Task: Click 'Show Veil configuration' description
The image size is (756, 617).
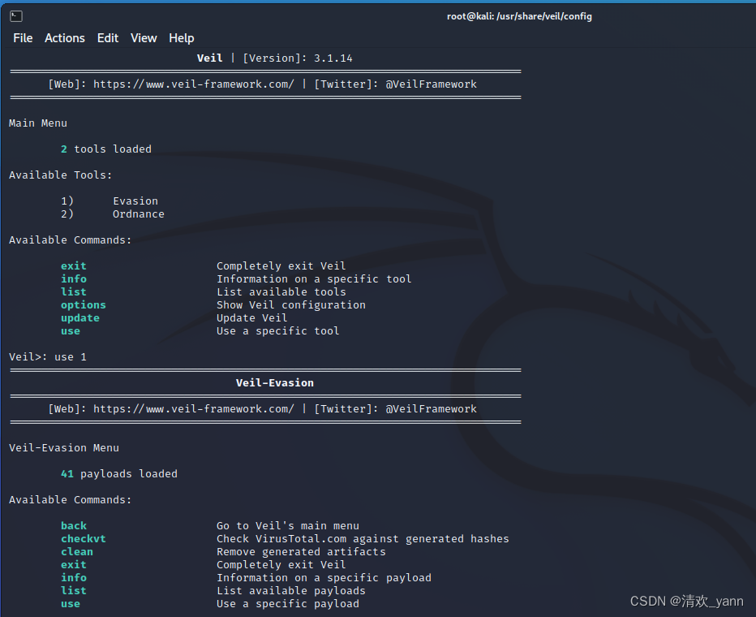Action: tap(290, 305)
